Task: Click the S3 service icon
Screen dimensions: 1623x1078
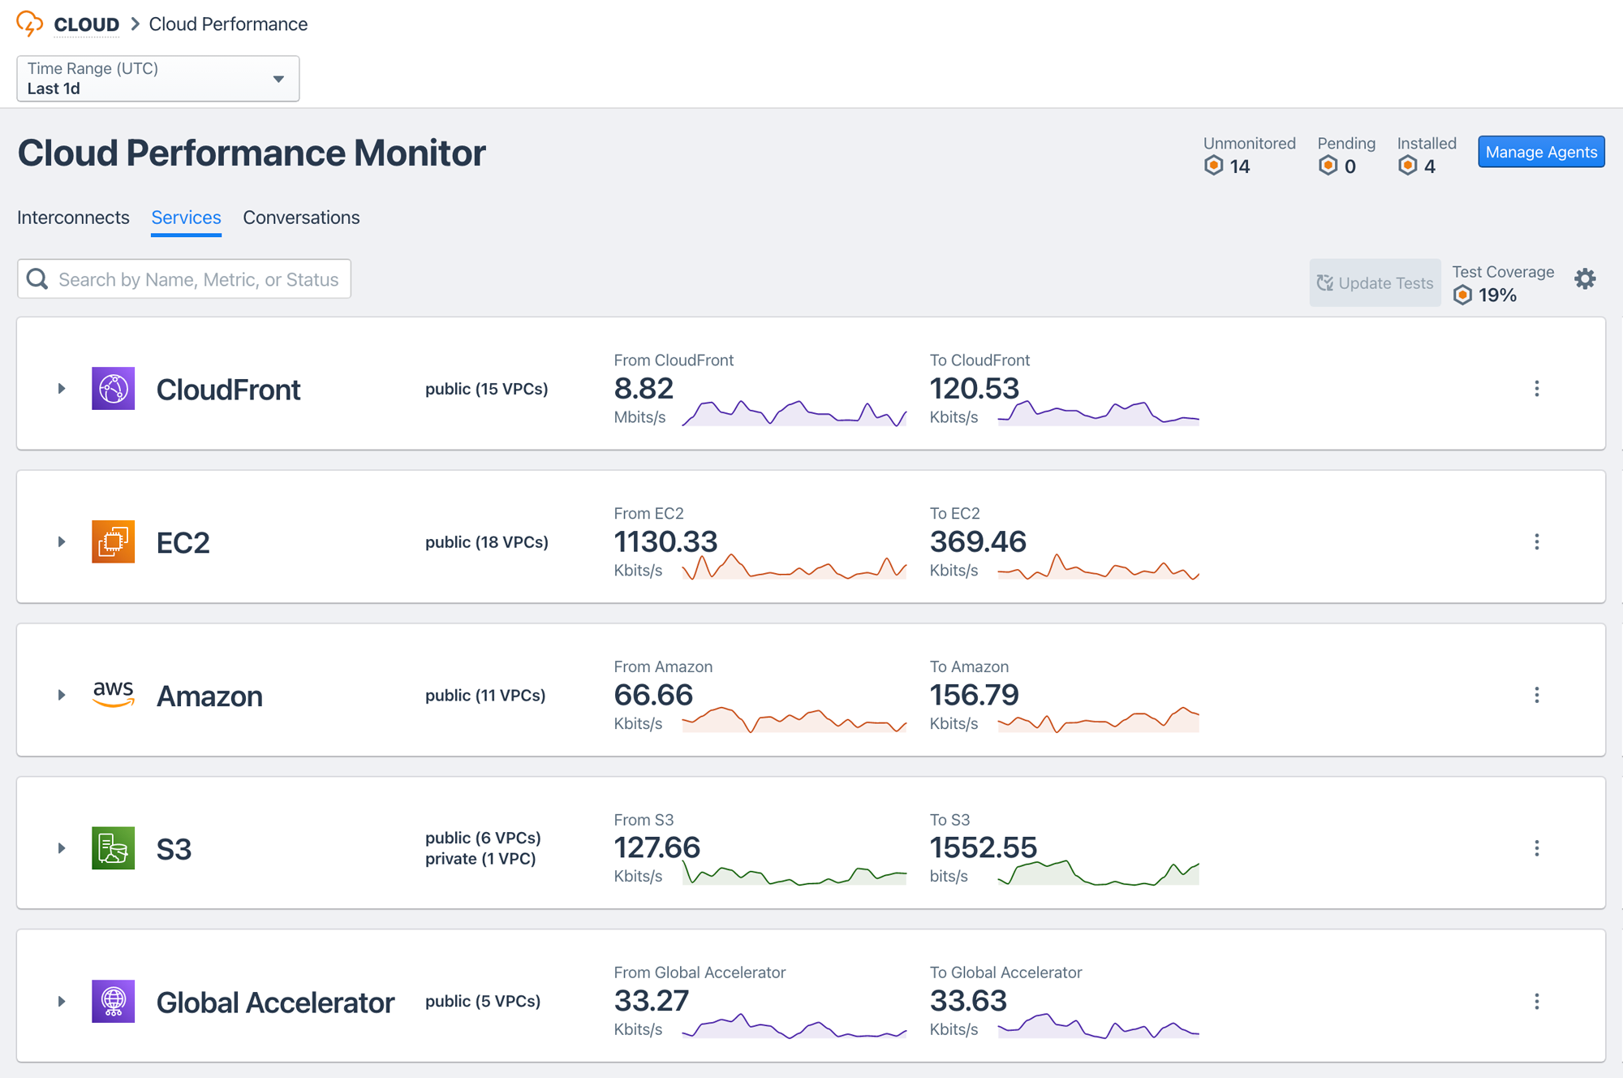Action: point(114,848)
